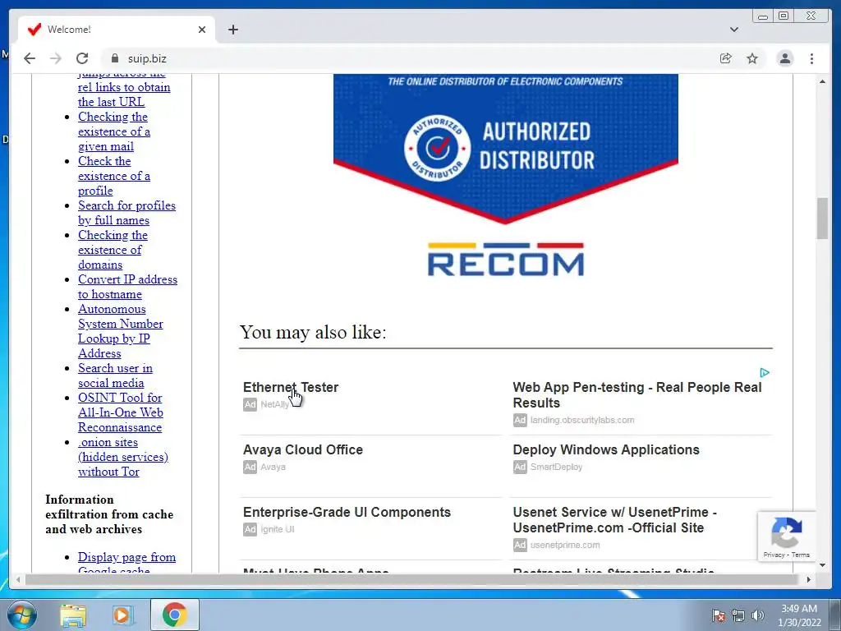Screen dimensions: 841x631
Task: Open 'Convert IP address to hostname' link
Action: (x=127, y=287)
